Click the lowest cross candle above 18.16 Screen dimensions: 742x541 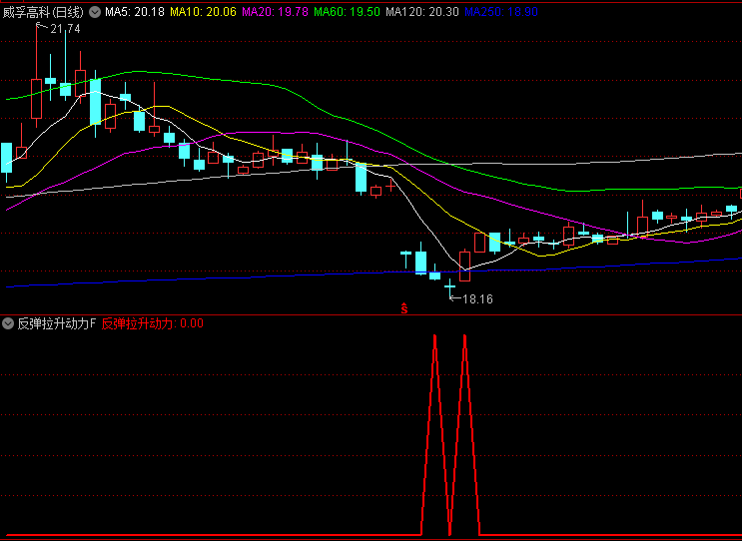point(449,286)
